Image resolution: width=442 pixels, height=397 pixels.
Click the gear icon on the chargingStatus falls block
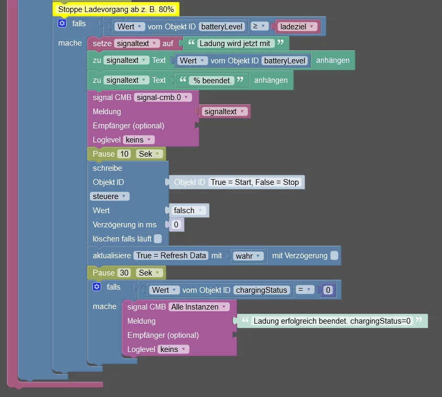[x=96, y=287]
